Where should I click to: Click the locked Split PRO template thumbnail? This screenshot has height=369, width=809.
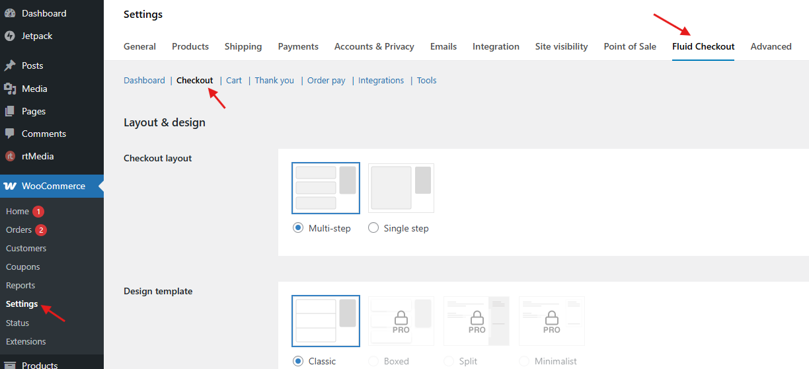[477, 321]
